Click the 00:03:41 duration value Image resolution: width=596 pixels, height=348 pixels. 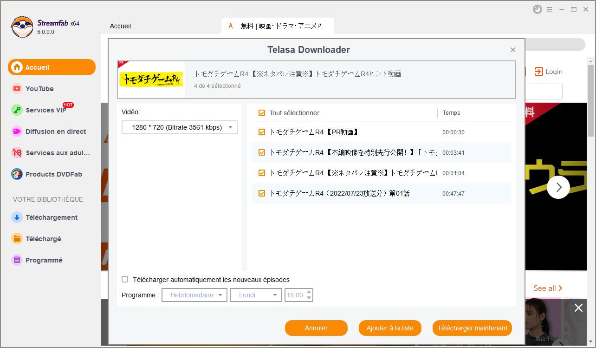tap(453, 153)
